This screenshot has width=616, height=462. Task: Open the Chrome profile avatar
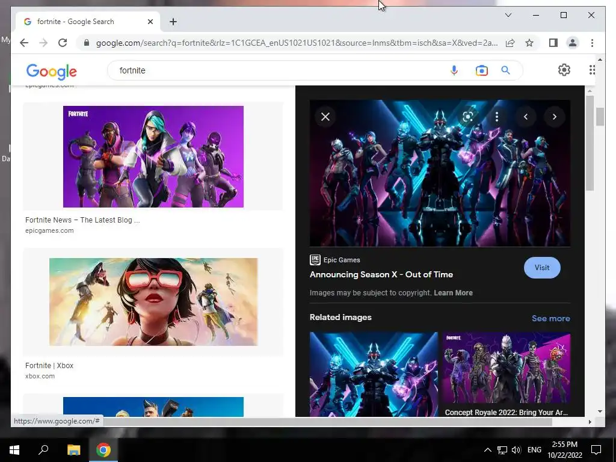coord(573,43)
